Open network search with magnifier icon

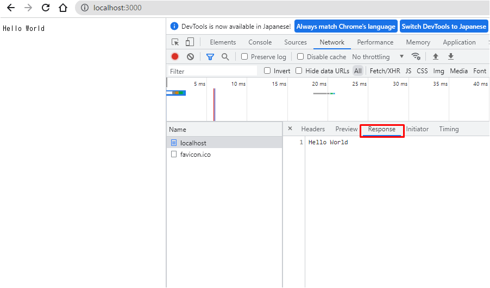coord(225,57)
